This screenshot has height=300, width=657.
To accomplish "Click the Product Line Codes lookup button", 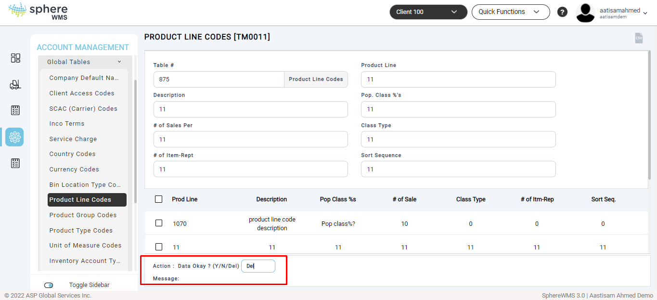I will (x=316, y=79).
